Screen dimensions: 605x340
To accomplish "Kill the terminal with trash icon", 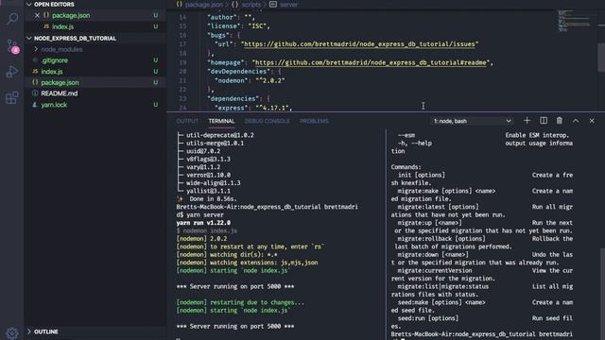I will pos(559,121).
